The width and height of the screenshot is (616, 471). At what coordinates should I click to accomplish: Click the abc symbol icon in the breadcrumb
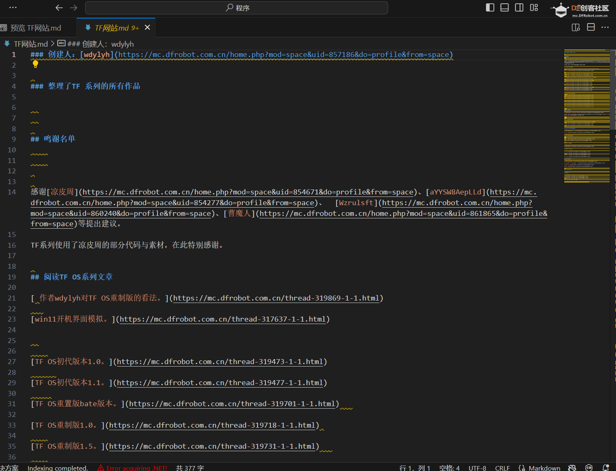click(61, 43)
